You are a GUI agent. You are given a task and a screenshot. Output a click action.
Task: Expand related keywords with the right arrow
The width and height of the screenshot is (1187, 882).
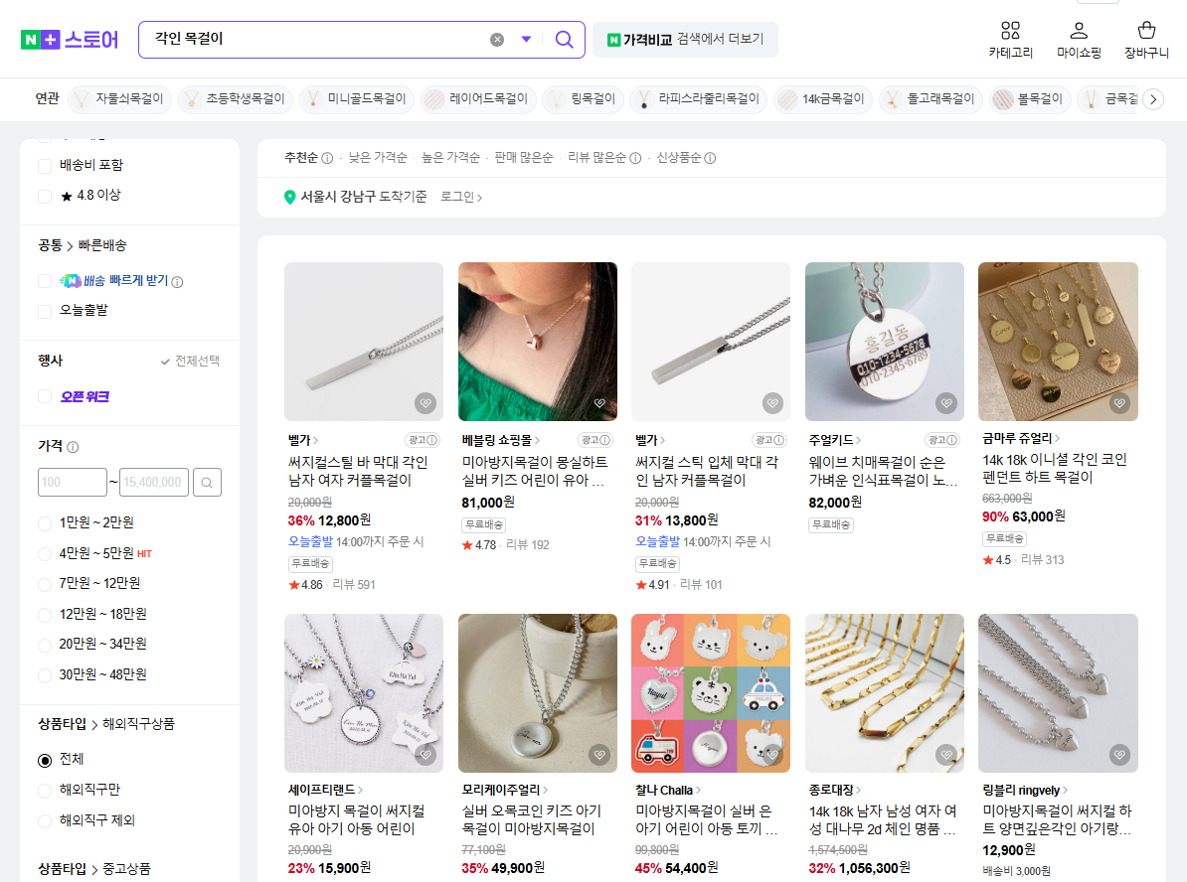(1153, 99)
